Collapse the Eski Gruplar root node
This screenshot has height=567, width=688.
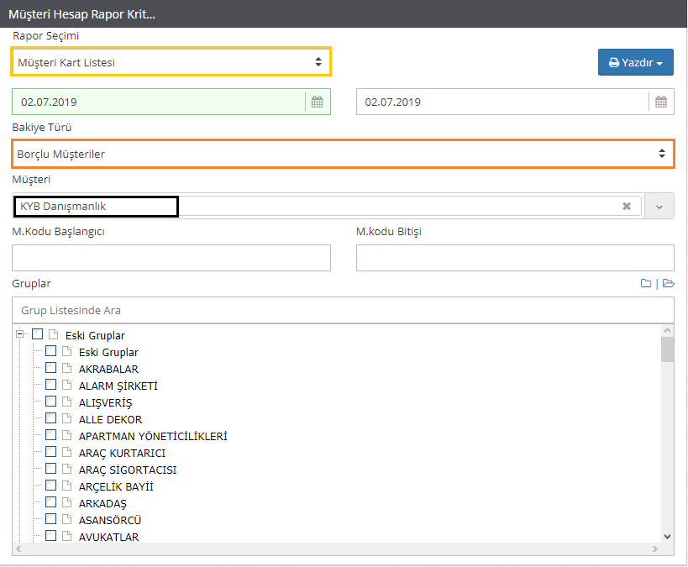pyautogui.click(x=19, y=334)
